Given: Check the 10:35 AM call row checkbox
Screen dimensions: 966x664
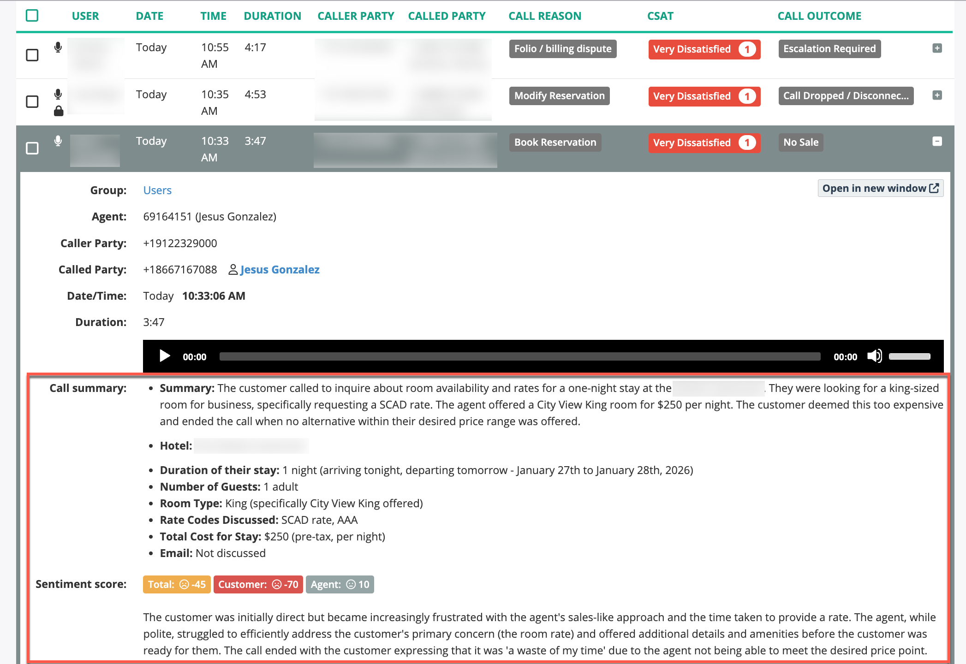Looking at the screenshot, I should pos(32,101).
